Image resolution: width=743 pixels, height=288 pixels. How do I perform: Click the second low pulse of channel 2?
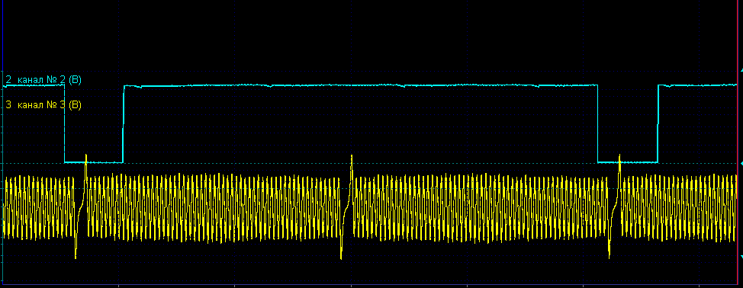628,162
